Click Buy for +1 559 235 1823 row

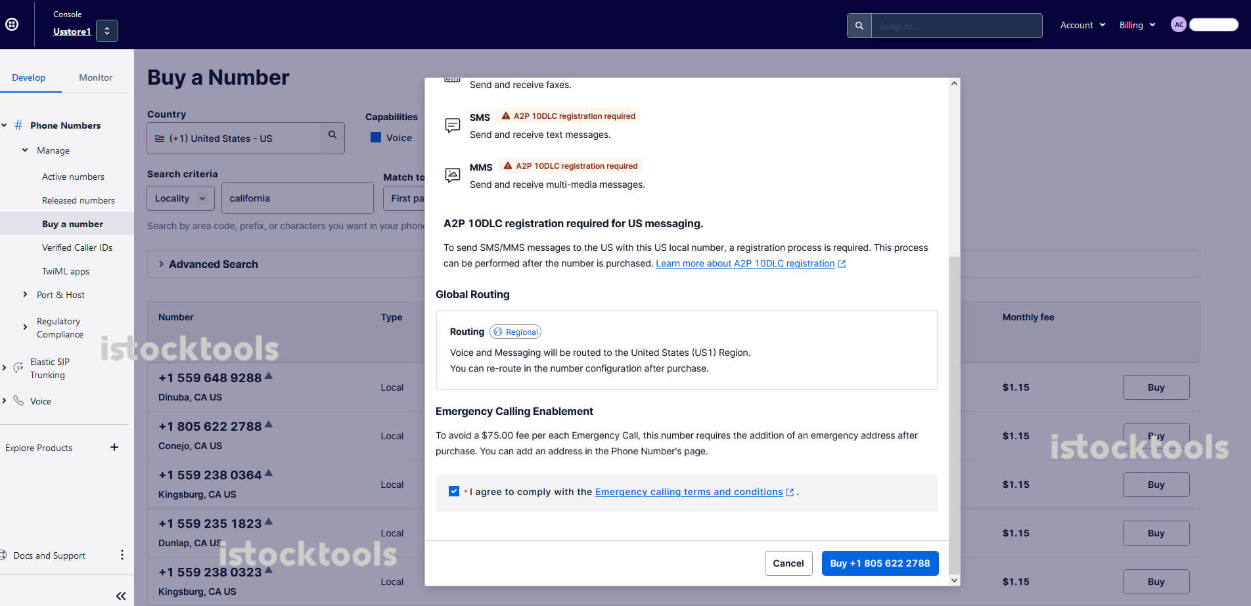coord(1156,533)
